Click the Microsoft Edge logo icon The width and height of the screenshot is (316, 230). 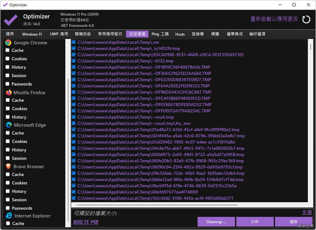pyautogui.click(x=9, y=125)
